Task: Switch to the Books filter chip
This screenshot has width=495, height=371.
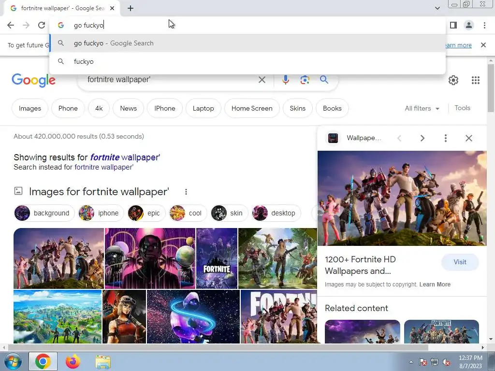Action: [x=332, y=108]
